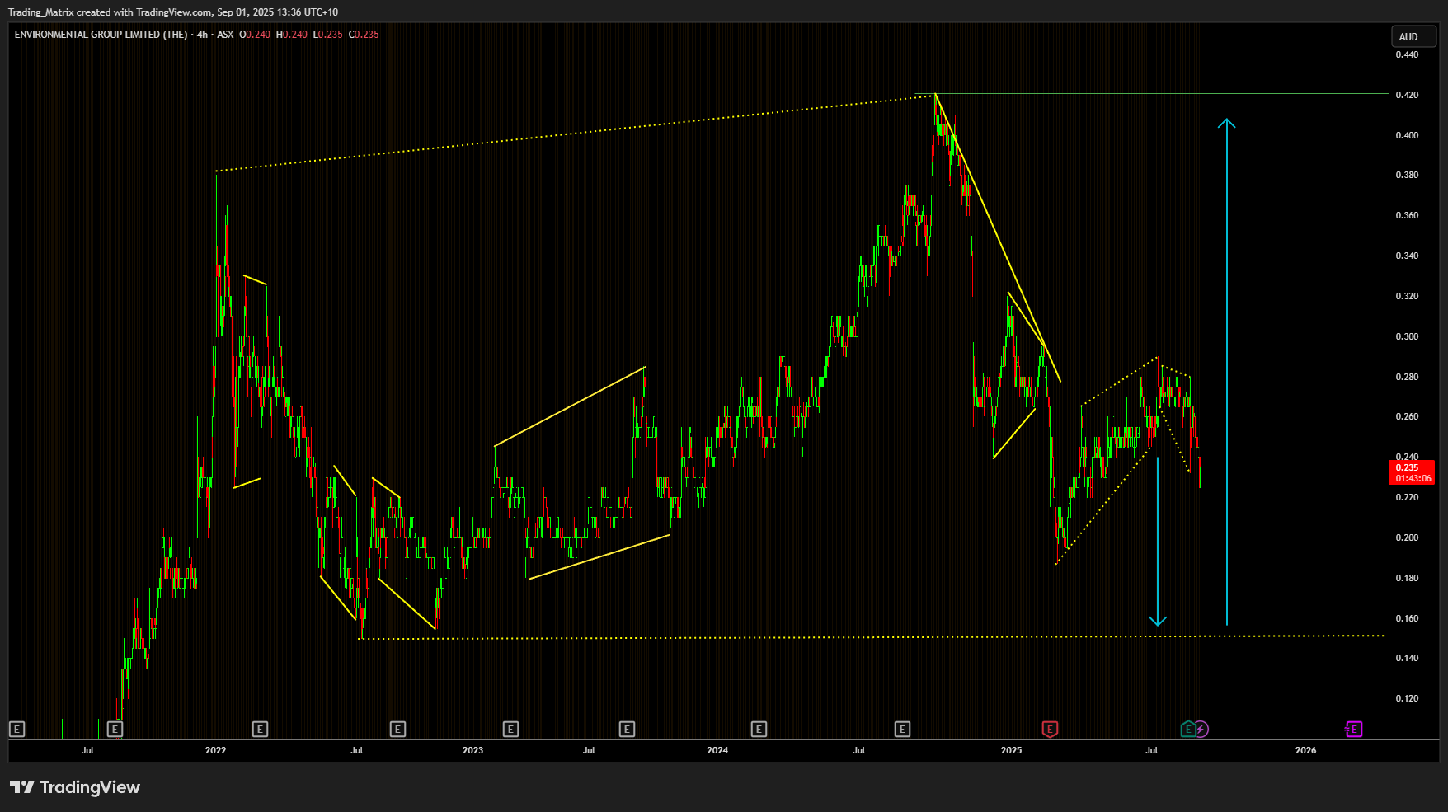Click the 0.400 price scale label

(x=1407, y=135)
